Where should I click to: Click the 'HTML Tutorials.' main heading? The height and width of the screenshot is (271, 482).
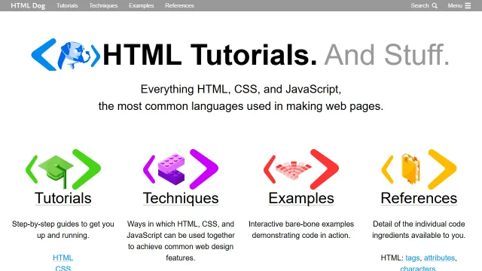point(209,55)
